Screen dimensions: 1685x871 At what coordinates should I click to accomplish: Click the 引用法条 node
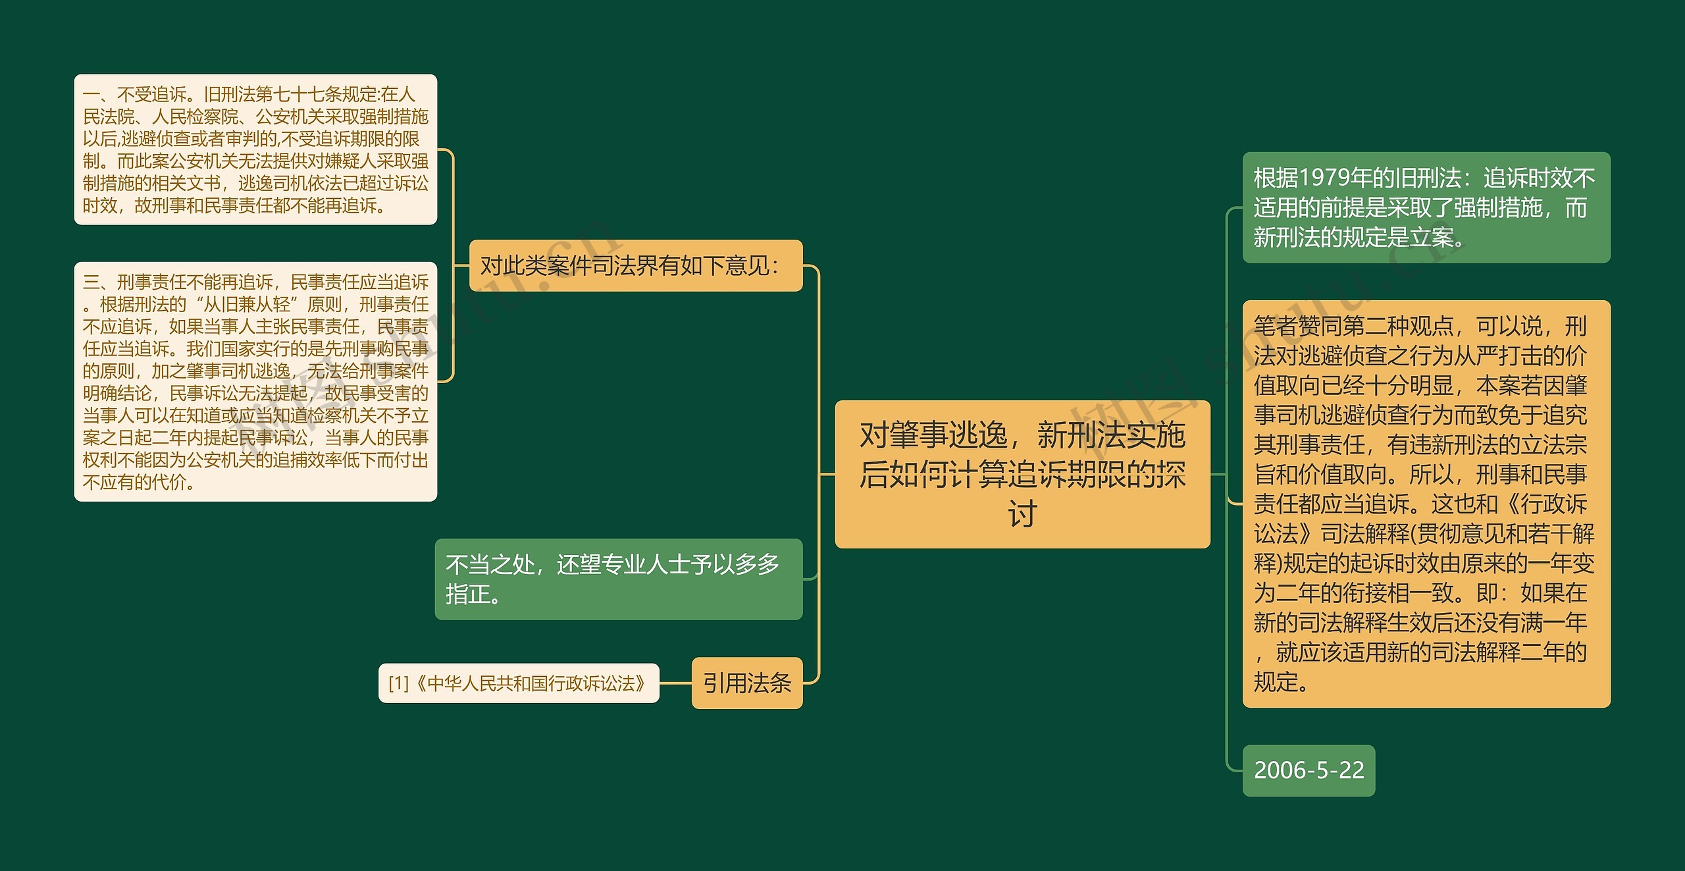(747, 685)
